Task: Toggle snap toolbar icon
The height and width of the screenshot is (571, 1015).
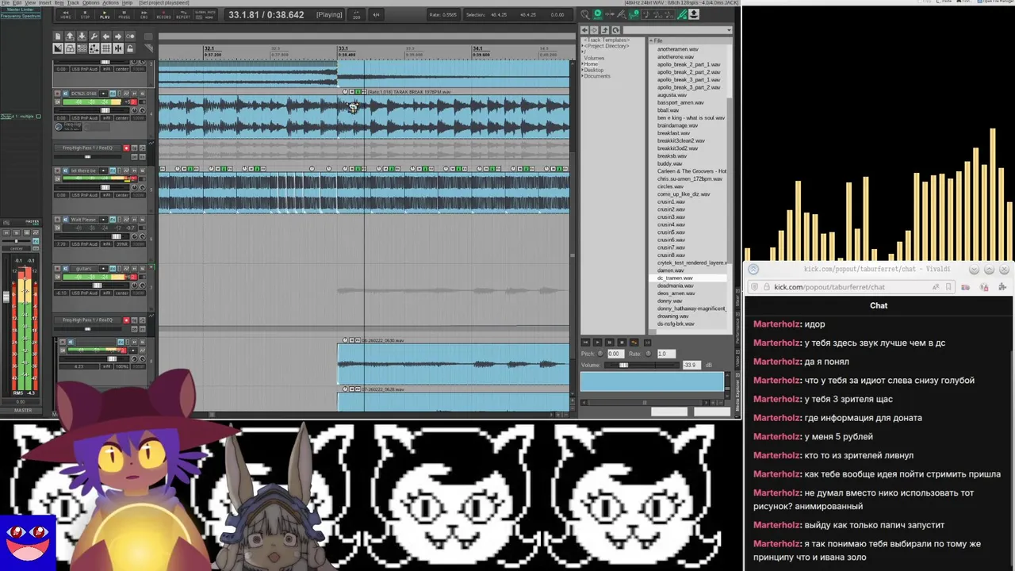Action: click(x=117, y=48)
